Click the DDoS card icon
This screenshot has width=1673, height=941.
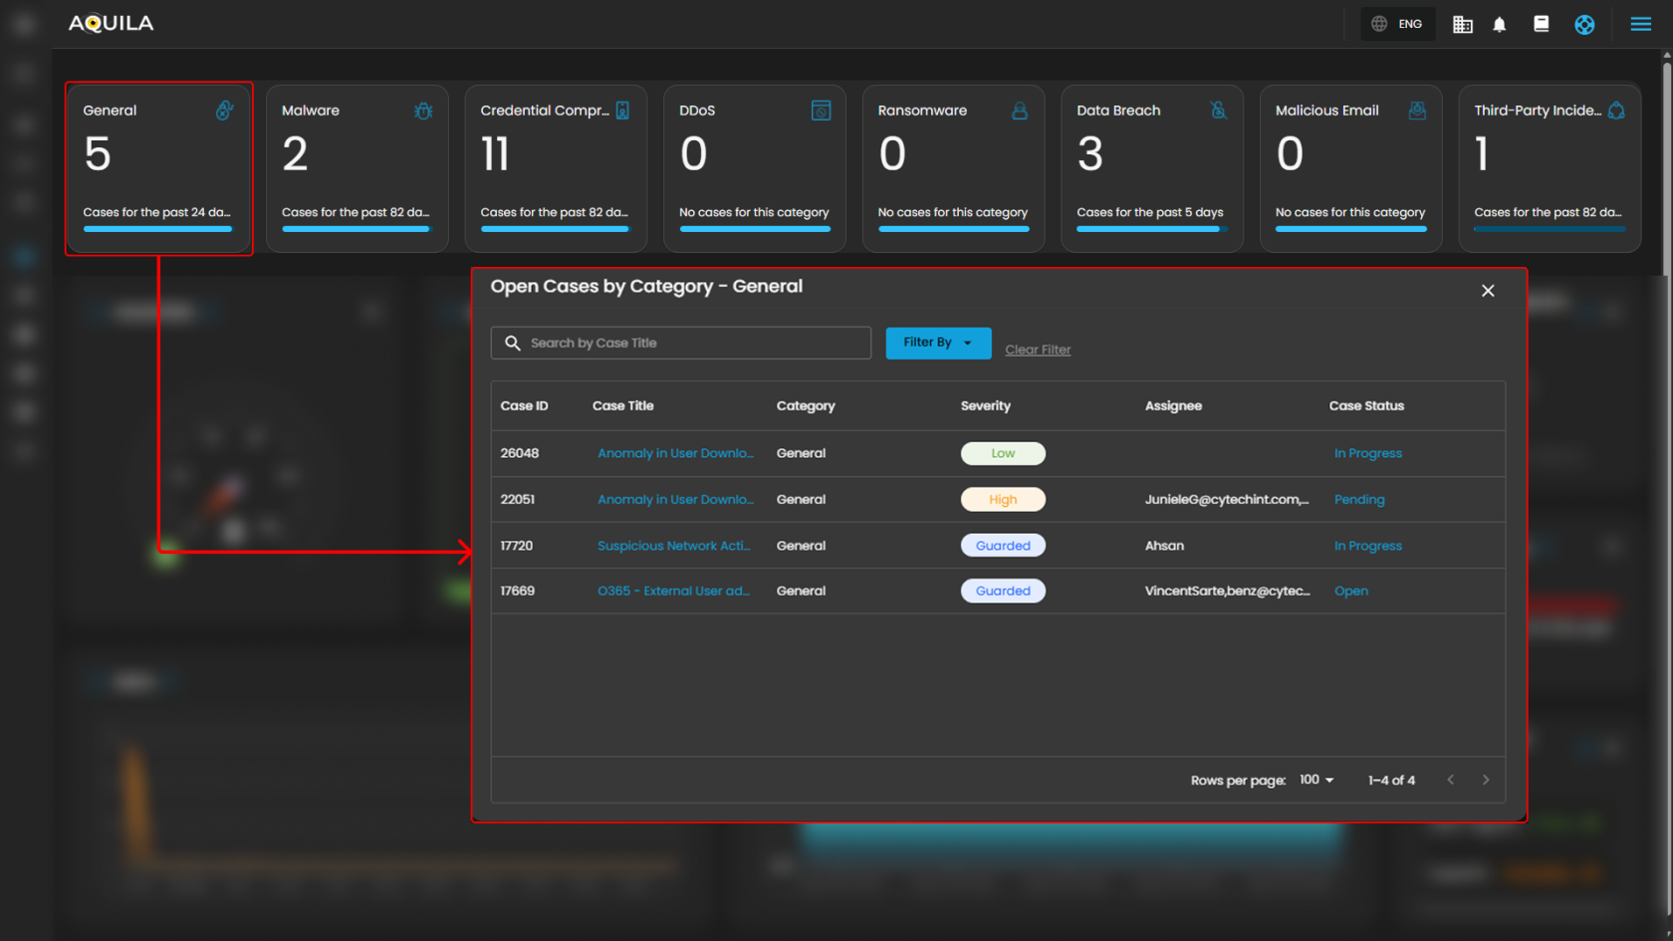(821, 111)
